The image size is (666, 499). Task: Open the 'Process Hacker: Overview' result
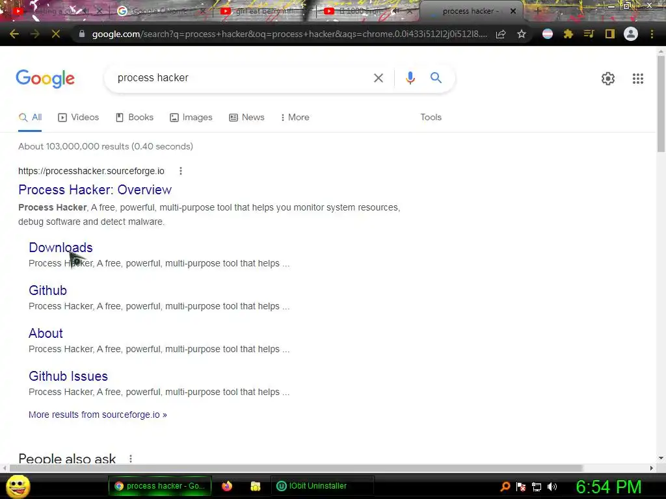click(x=95, y=190)
